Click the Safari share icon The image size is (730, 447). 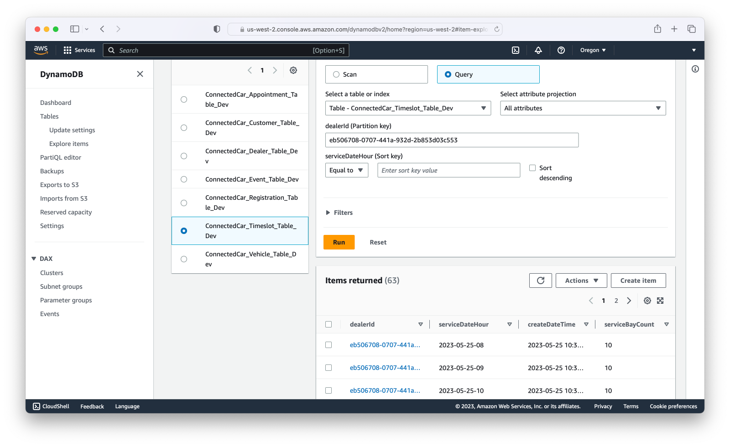[657, 29]
